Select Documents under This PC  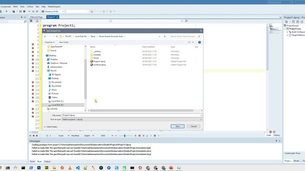click(x=56, y=82)
